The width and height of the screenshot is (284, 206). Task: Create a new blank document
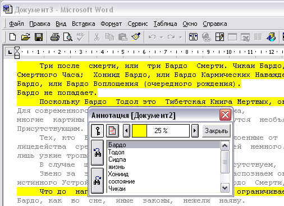pyautogui.click(x=12, y=37)
